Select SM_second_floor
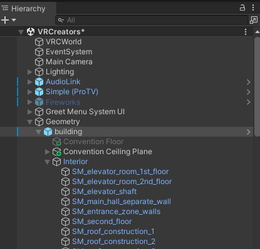 [x=102, y=222]
